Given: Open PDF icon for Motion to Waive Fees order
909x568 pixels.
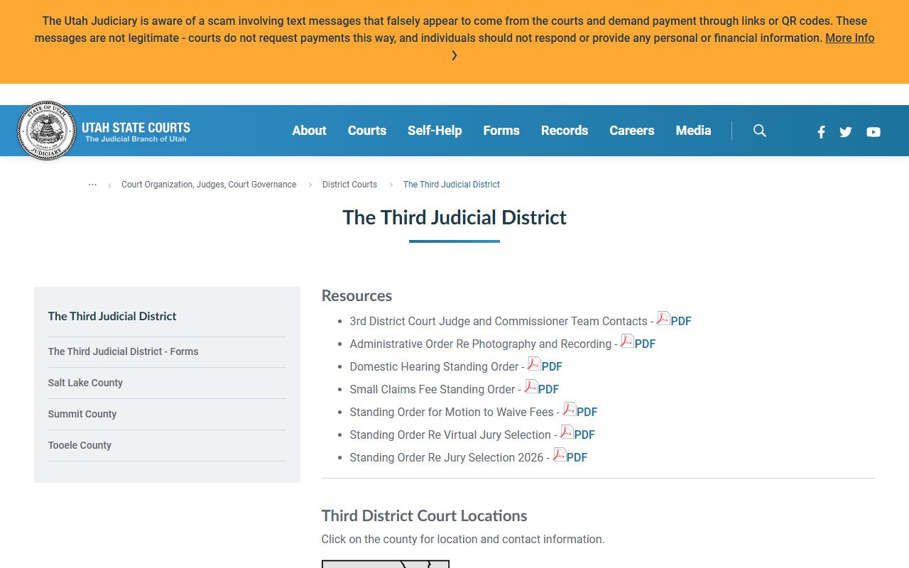Looking at the screenshot, I should (570, 410).
